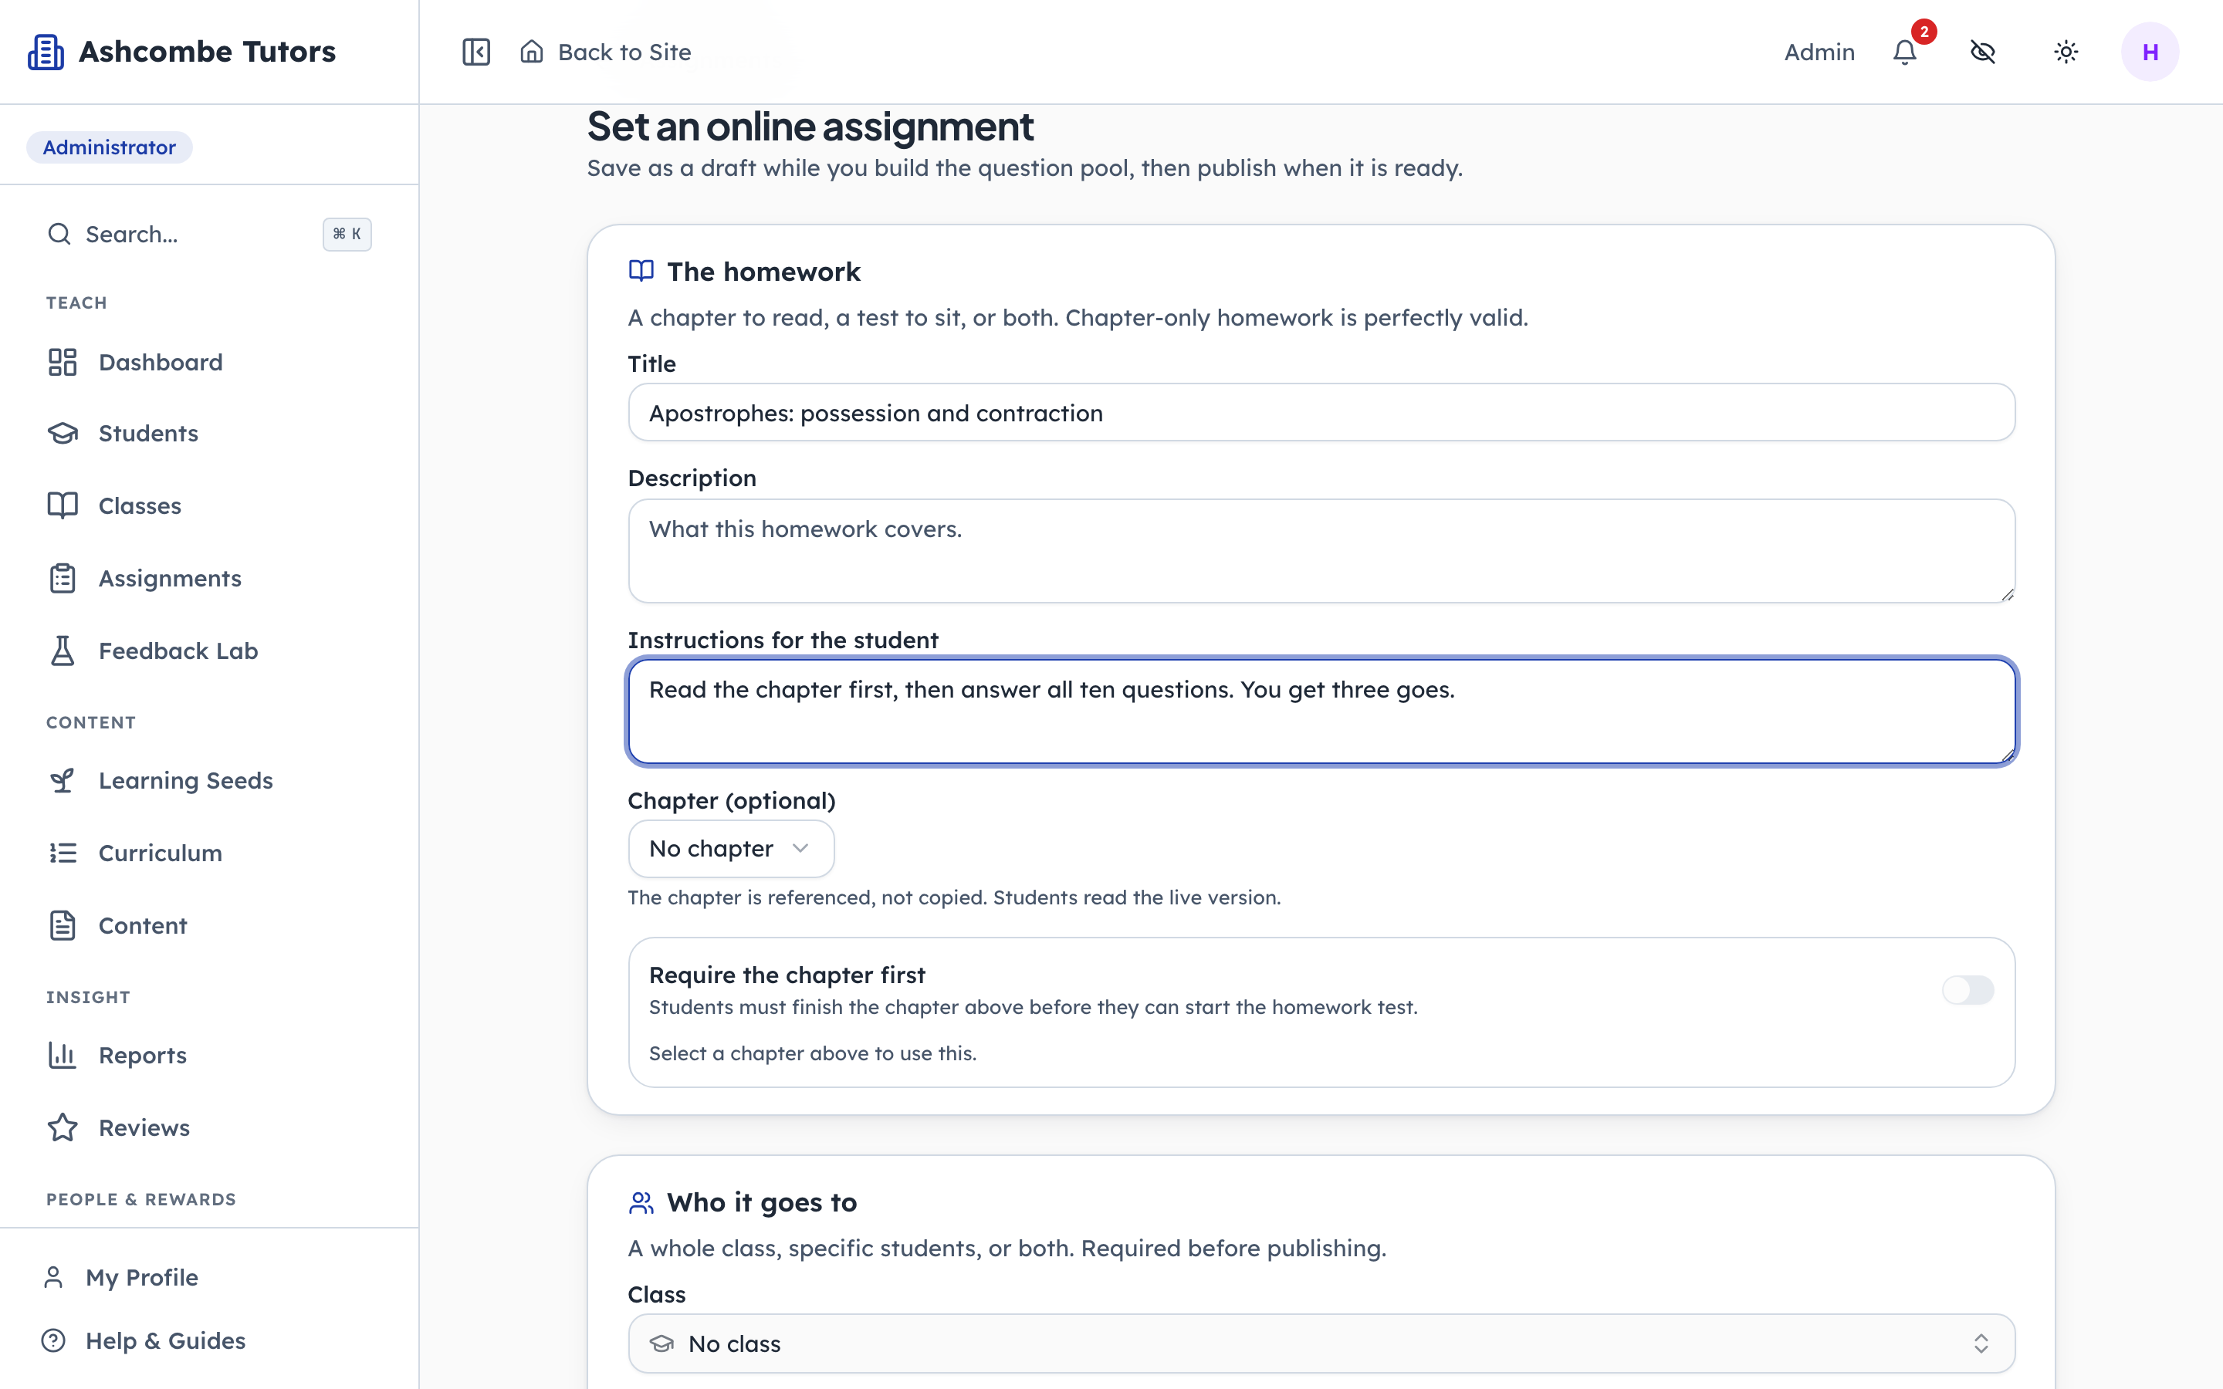Click the home icon beside Back to Site
The width and height of the screenshot is (2223, 1389).
[x=532, y=52]
